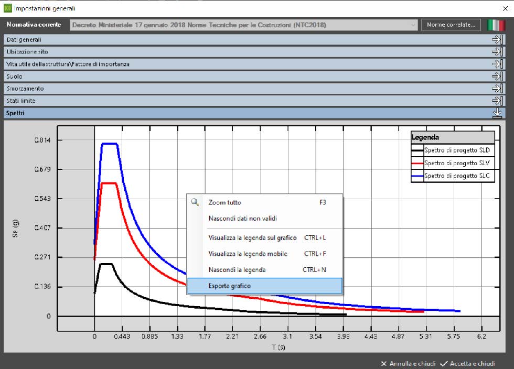Expand the Ubicazione sito section arrow icon
Viewport: 514px width, 369px height.
click(497, 52)
